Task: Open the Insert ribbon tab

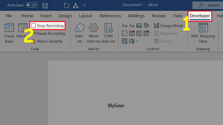Action: [46, 16]
